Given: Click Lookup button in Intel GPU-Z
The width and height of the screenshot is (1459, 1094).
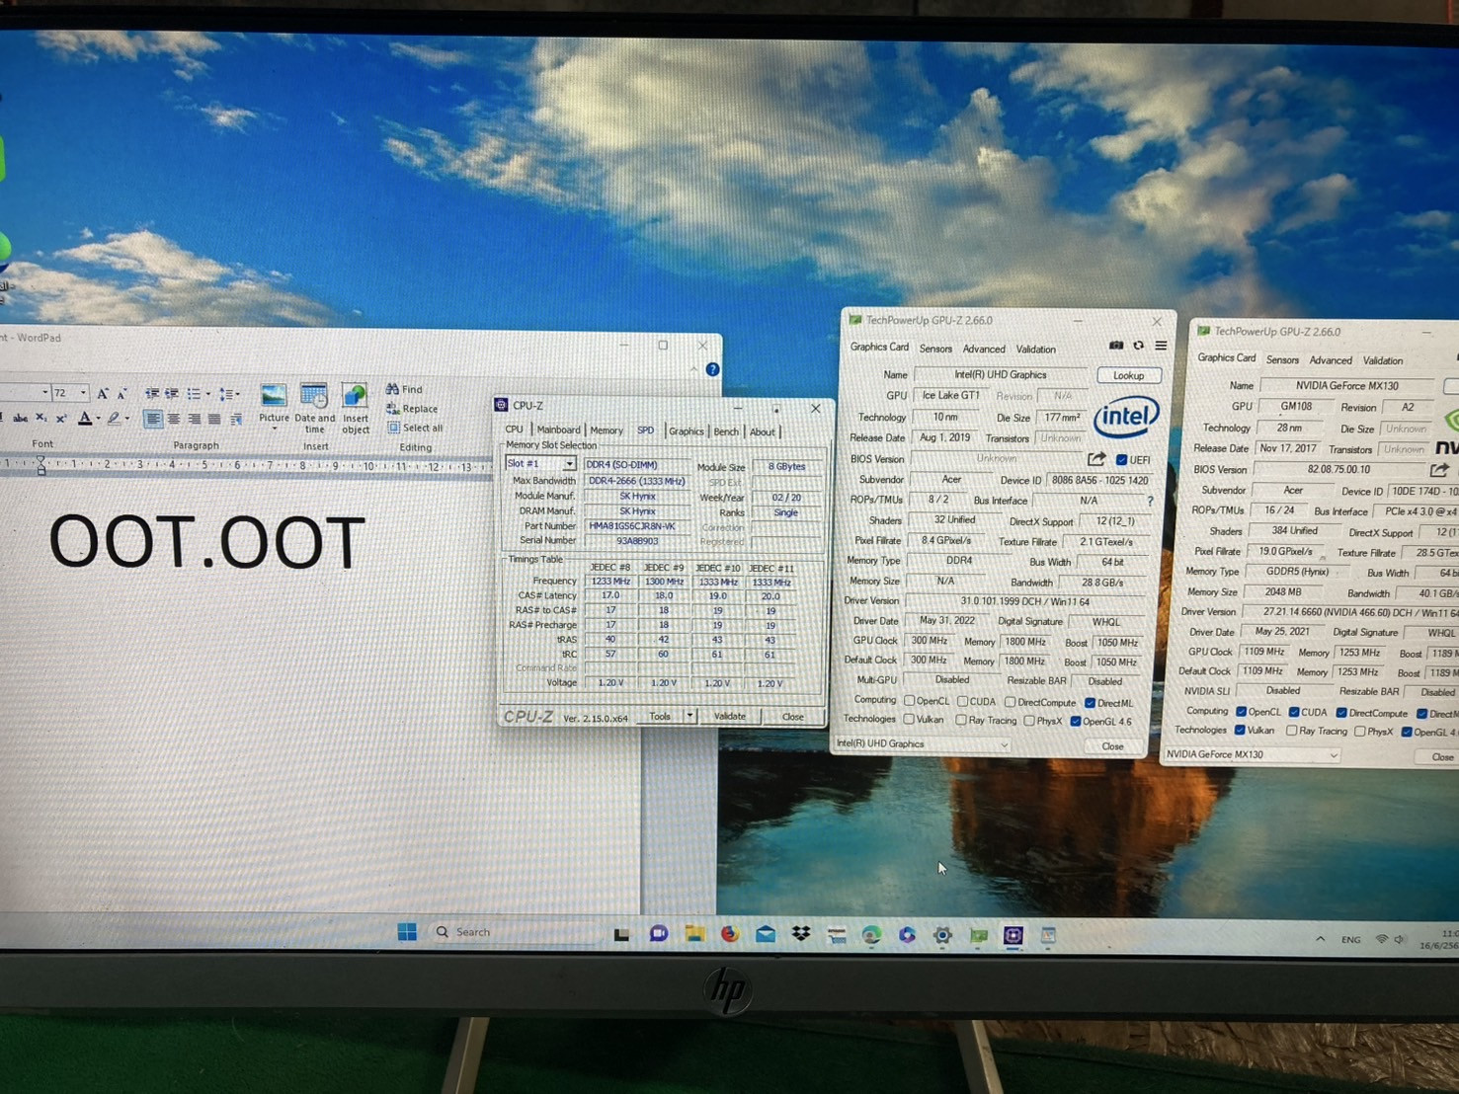Looking at the screenshot, I should coord(1129,375).
